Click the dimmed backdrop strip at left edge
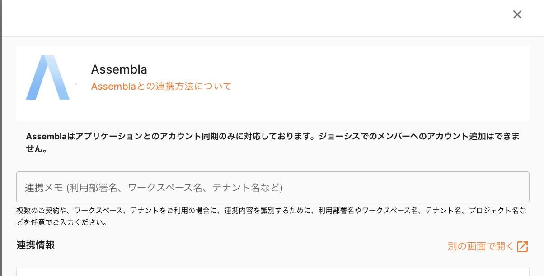The image size is (544, 276). click(1, 135)
